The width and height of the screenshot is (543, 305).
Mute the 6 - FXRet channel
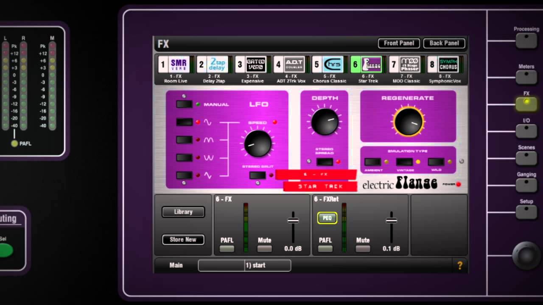363,249
